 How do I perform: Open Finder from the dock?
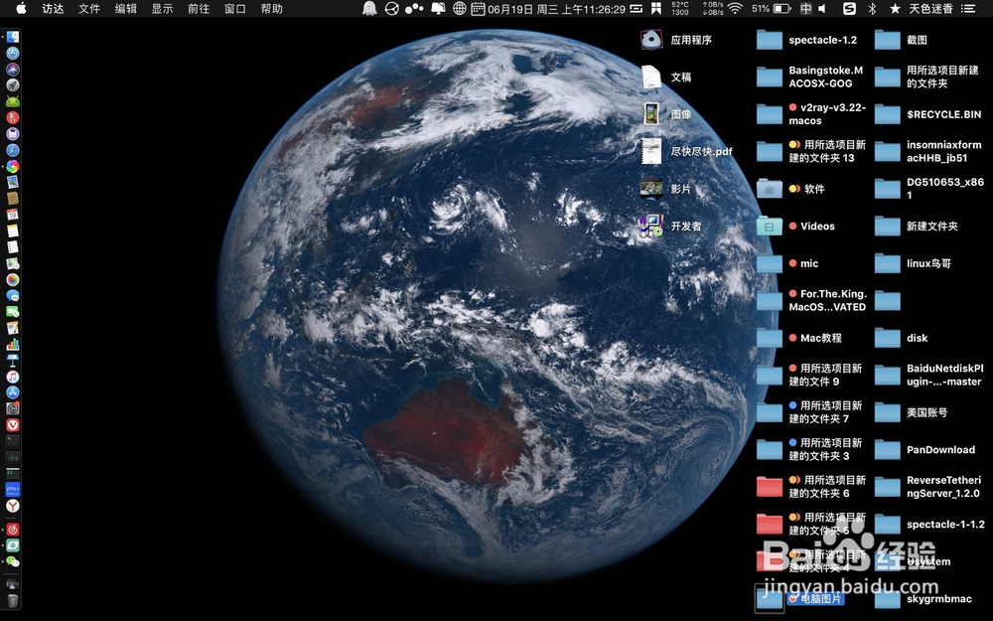pyautogui.click(x=13, y=37)
